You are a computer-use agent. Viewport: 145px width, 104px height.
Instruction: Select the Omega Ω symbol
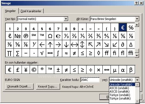tap(50, 36)
